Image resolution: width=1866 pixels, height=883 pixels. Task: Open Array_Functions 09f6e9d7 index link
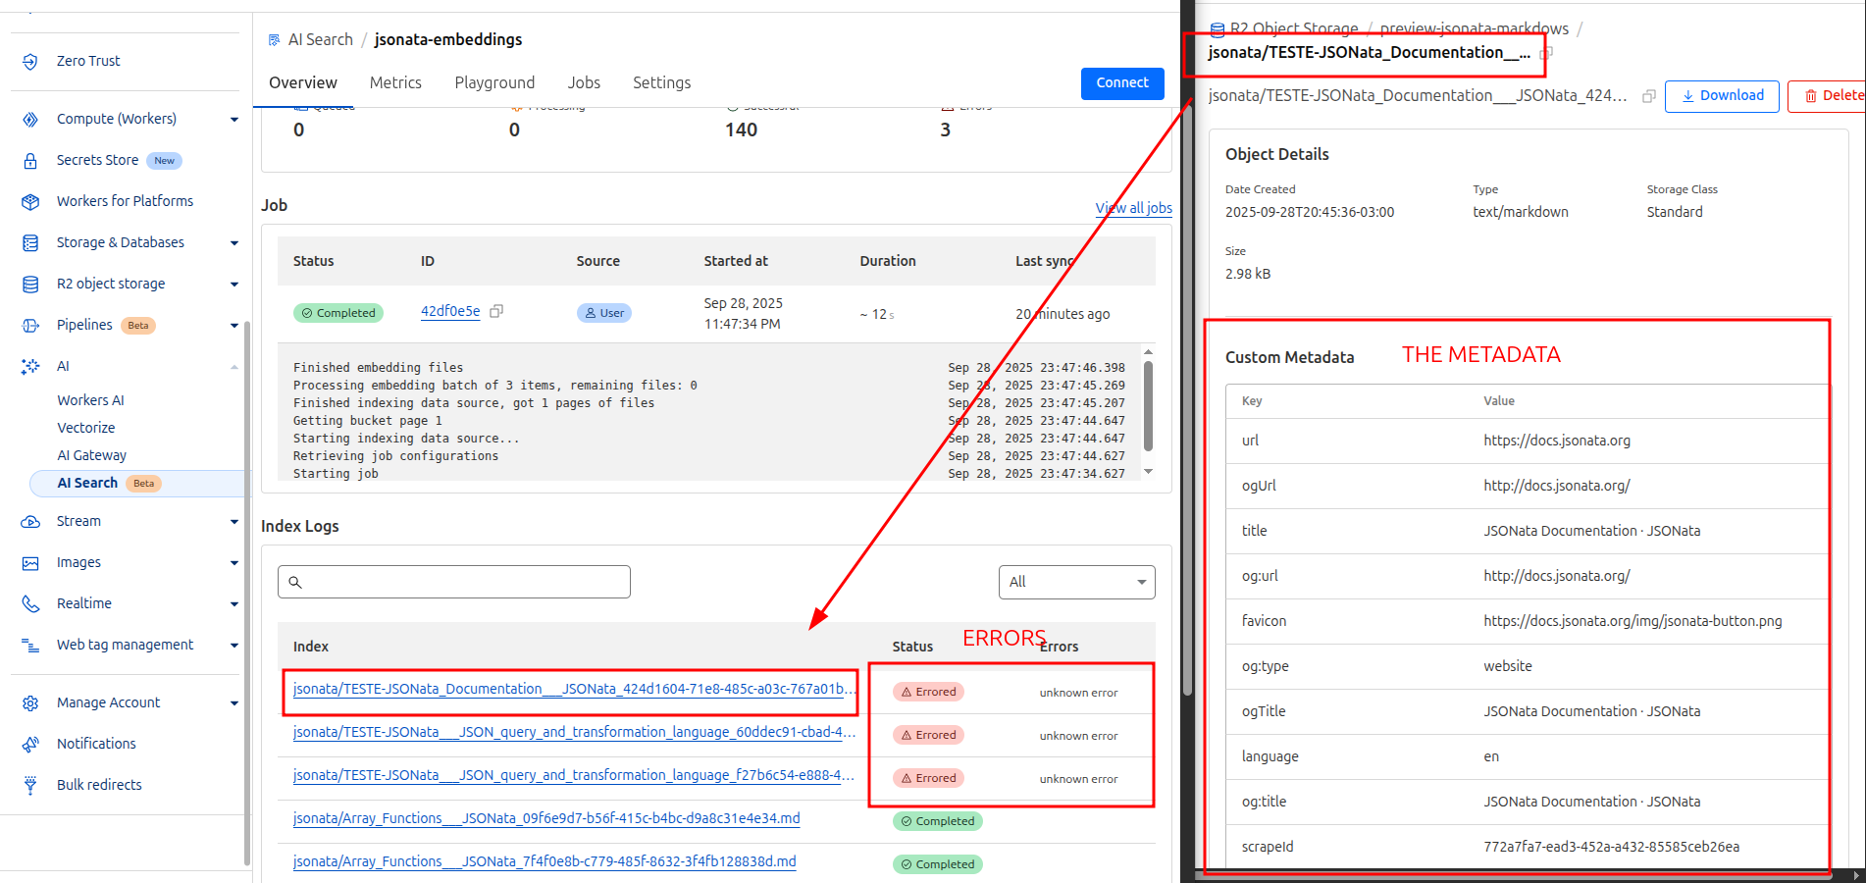coord(546,818)
